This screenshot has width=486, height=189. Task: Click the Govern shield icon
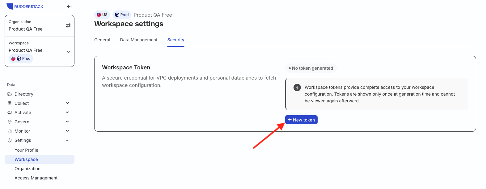[10, 122]
